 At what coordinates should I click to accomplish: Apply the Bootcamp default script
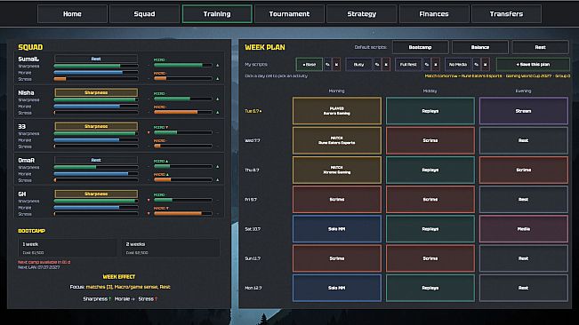pos(420,47)
